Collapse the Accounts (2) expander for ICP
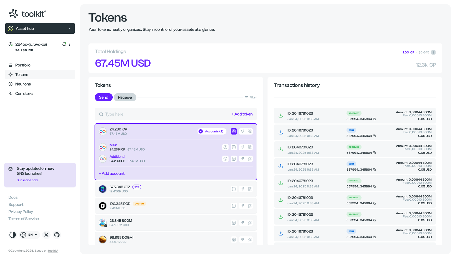Screen dimensions: 455x258 [x=212, y=131]
